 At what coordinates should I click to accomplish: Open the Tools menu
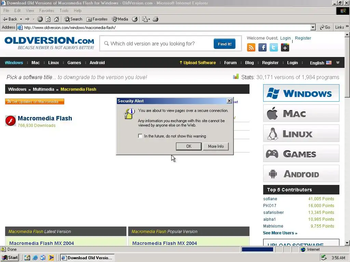pyautogui.click(x=64, y=11)
